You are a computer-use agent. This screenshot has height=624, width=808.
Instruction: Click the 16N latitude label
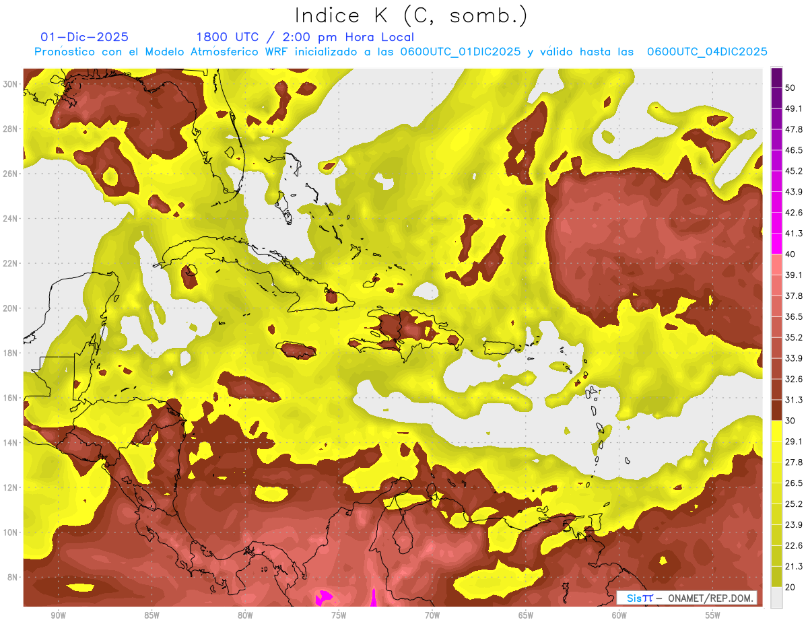coord(11,398)
